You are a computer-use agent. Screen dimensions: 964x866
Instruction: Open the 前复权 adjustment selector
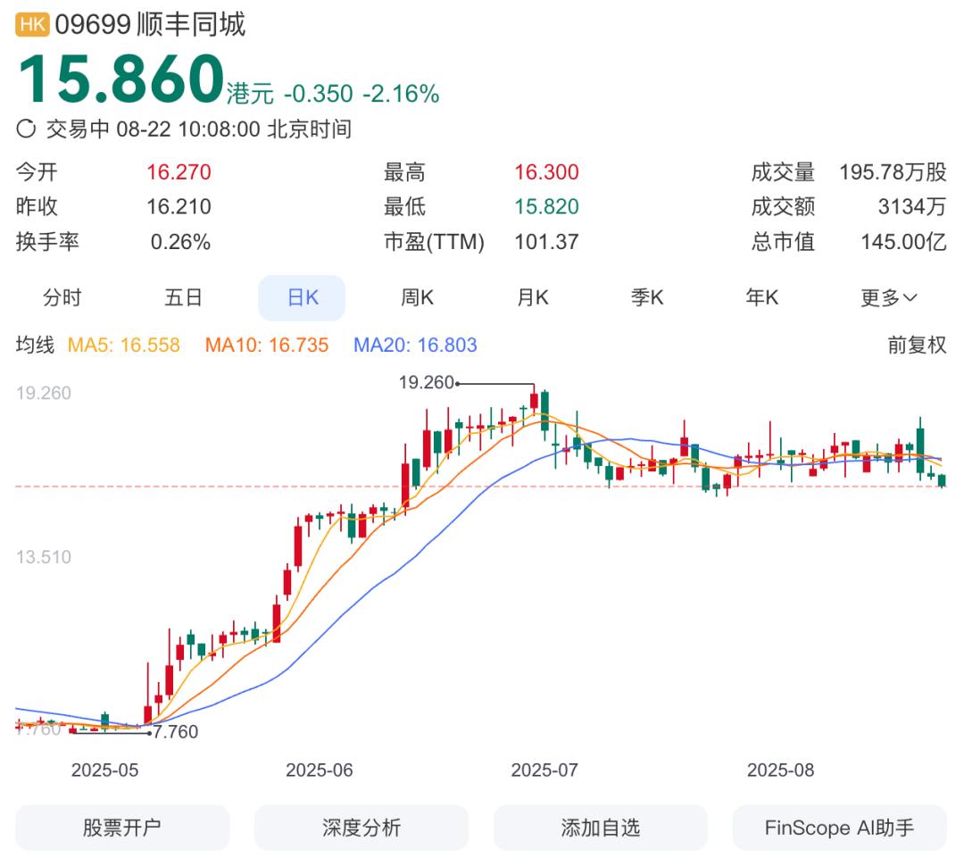[917, 345]
